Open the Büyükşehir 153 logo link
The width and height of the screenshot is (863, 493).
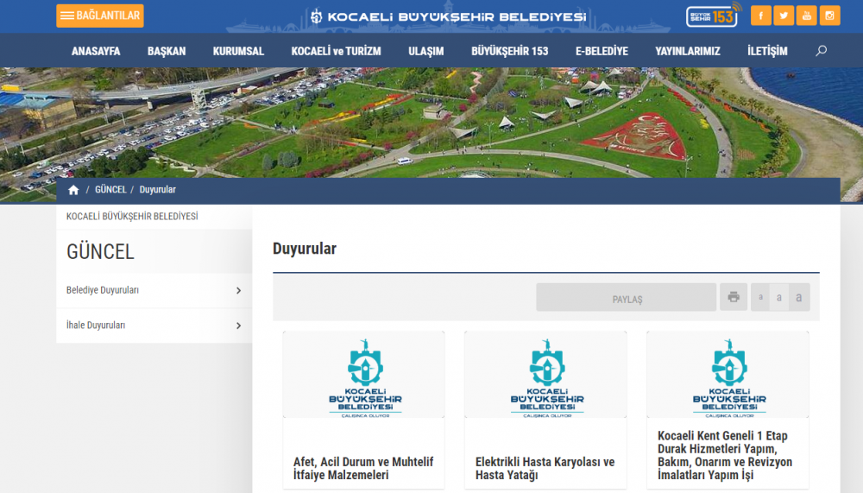(x=714, y=16)
